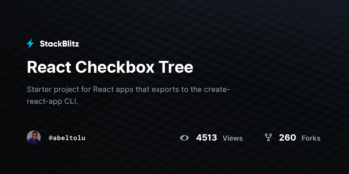Click the fork branch icon
The height and width of the screenshot is (174, 349).
268,137
